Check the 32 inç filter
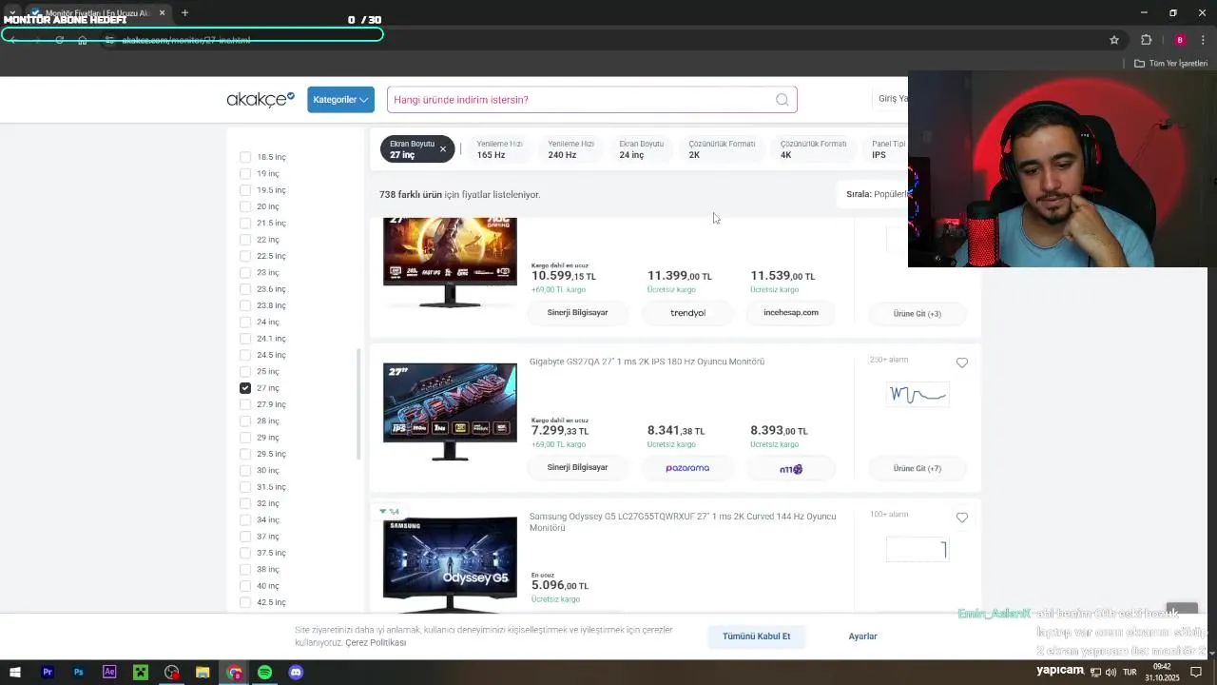This screenshot has height=685, width=1217. tap(245, 503)
